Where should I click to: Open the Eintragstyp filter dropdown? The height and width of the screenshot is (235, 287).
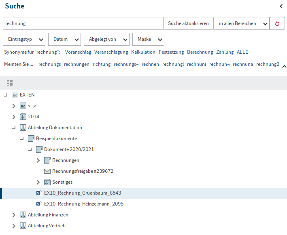24,39
